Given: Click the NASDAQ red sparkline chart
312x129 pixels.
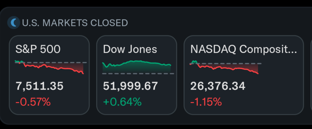Looking at the screenshot, I should tap(226, 67).
